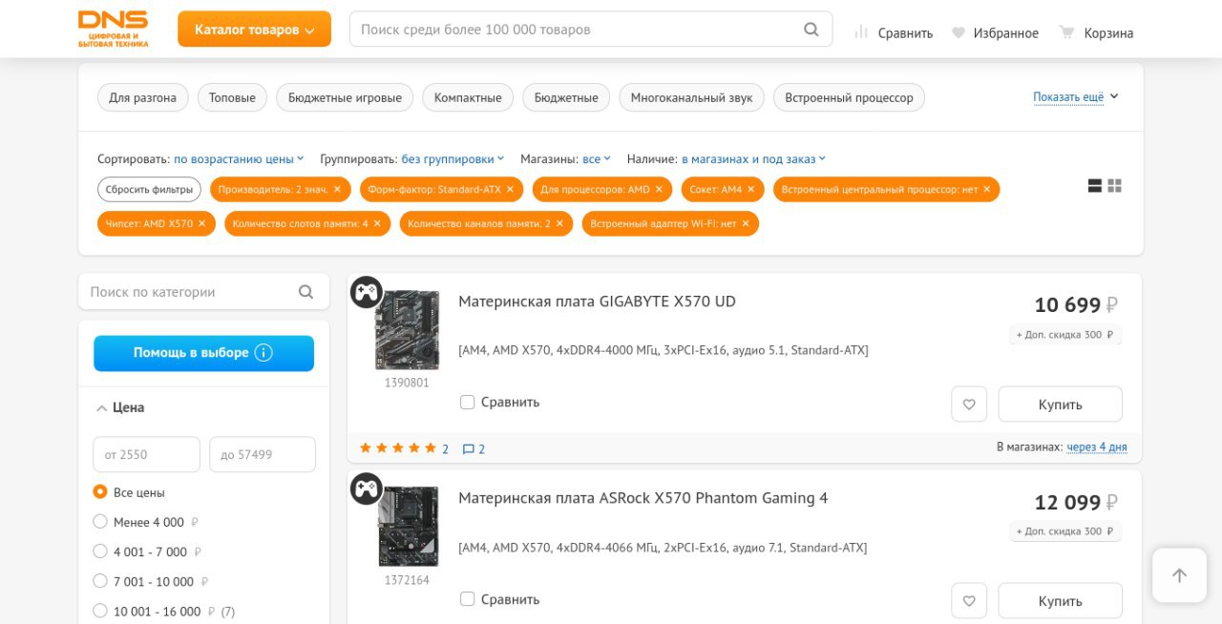
Task: Select the Встроенный процессор tag
Action: pyautogui.click(x=849, y=97)
